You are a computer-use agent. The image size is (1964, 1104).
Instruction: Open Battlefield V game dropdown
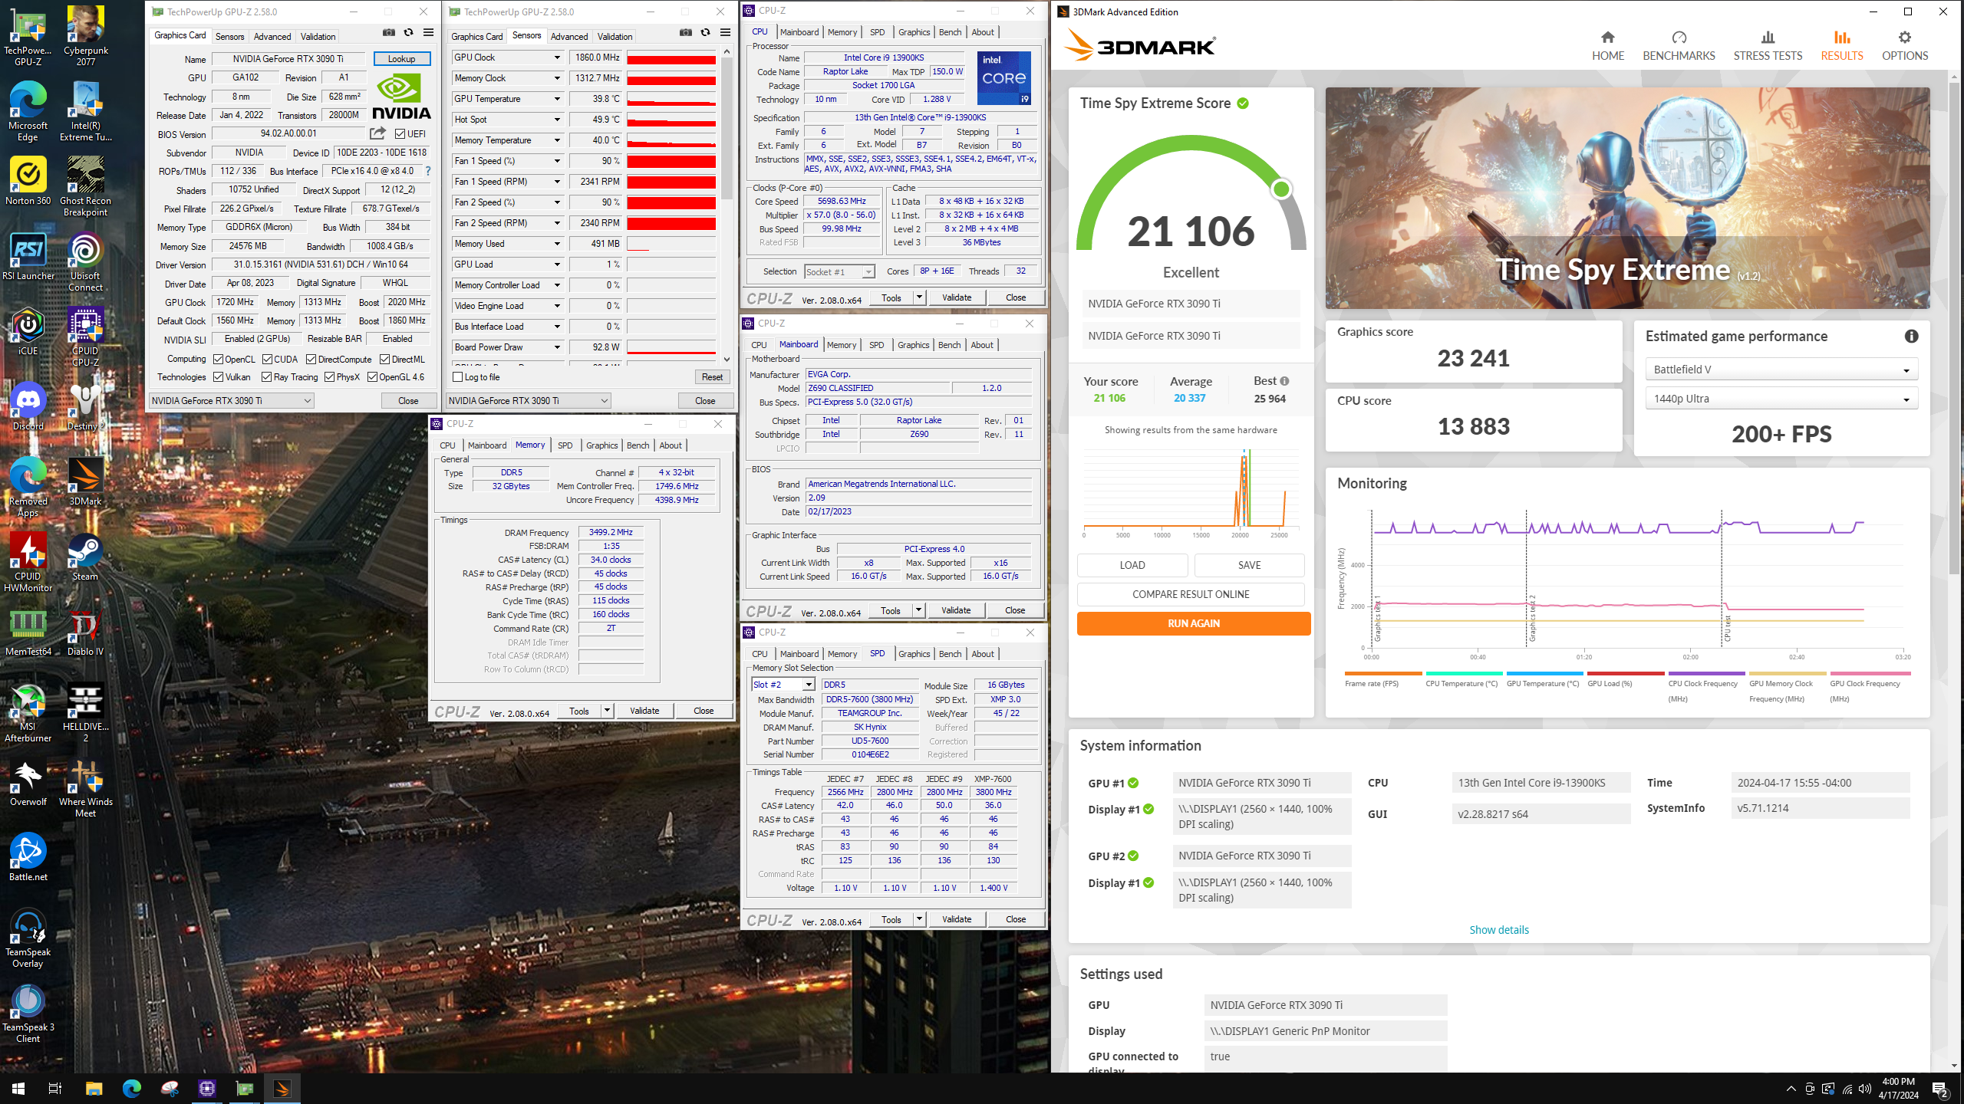pyautogui.click(x=1781, y=370)
